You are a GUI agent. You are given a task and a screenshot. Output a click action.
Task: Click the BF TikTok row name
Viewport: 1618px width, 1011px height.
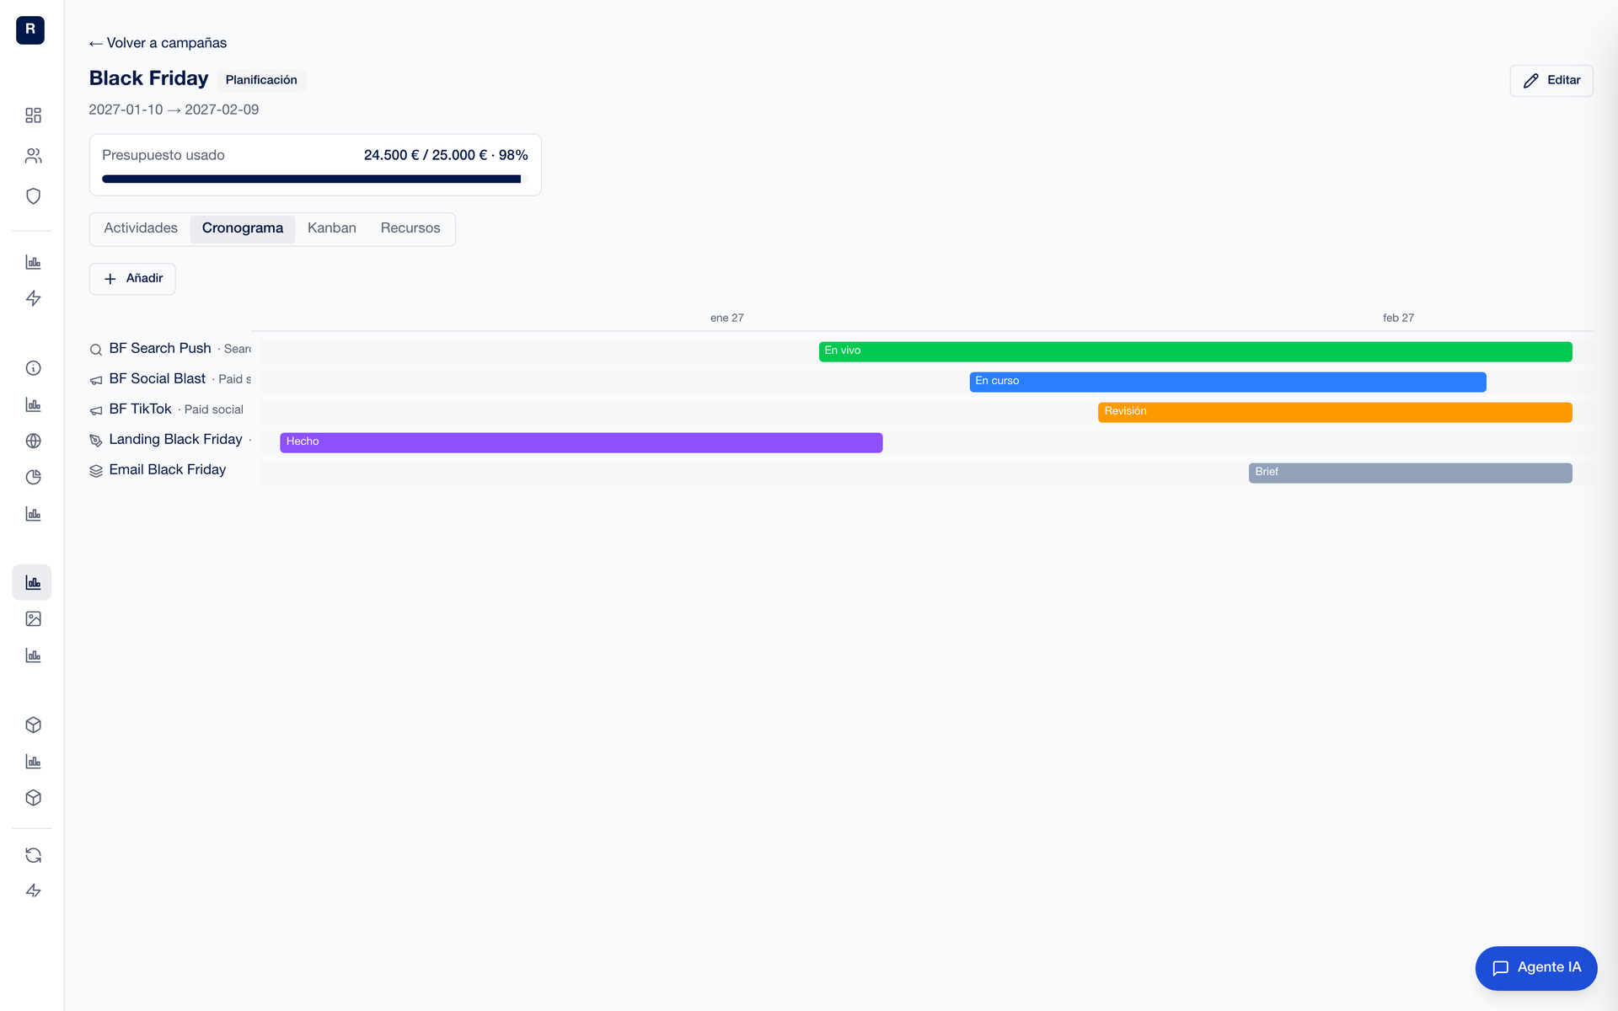click(140, 409)
